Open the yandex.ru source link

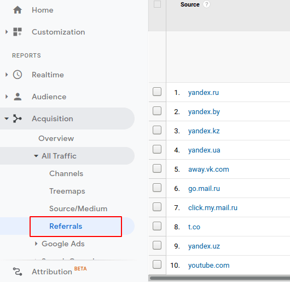click(x=204, y=93)
